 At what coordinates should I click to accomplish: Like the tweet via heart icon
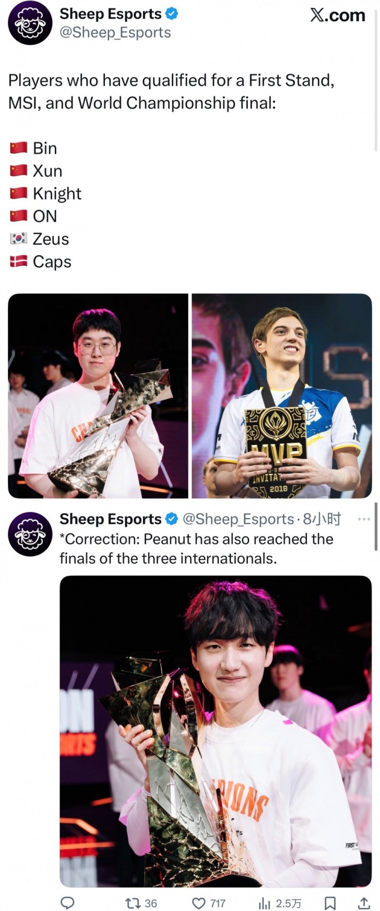tap(209, 903)
